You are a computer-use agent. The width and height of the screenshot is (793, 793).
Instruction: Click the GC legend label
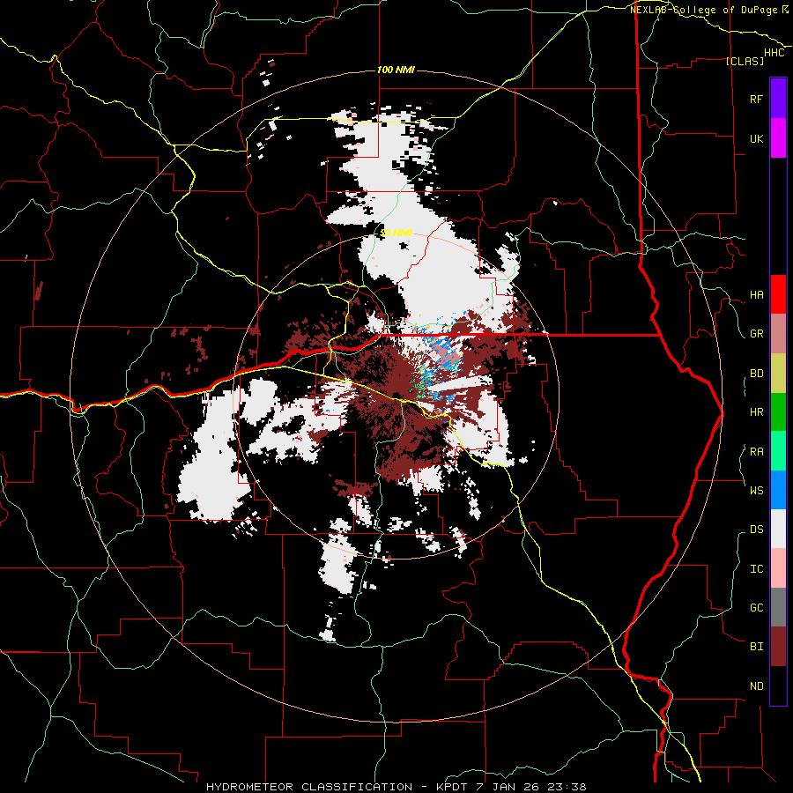(x=756, y=608)
